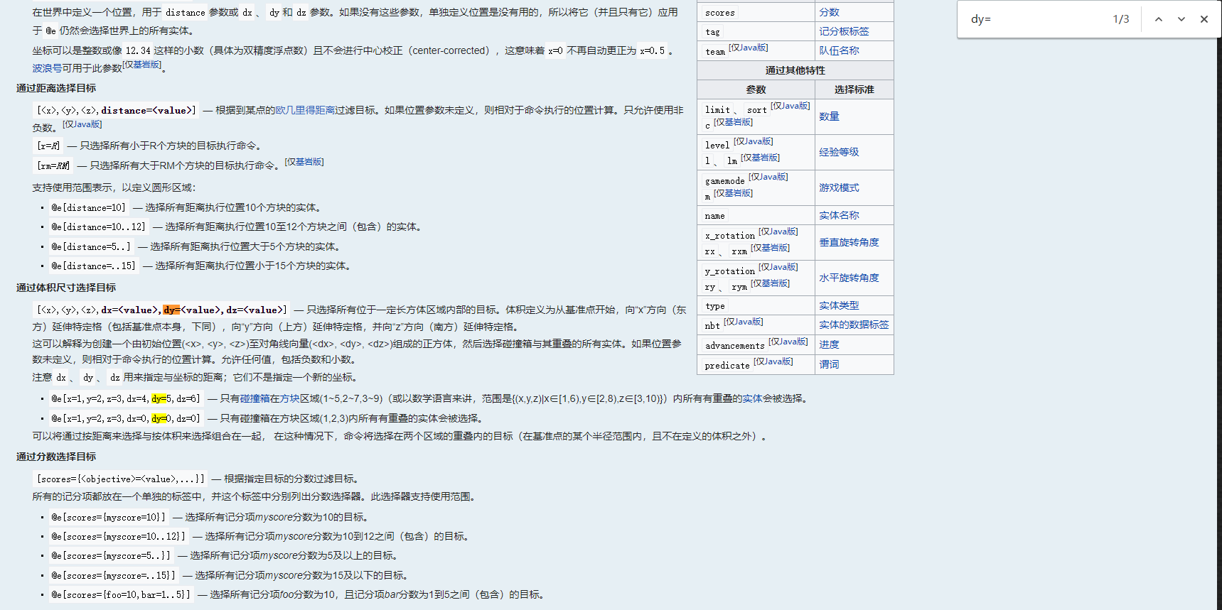Screen dimensions: 1222x610
Task: Click the 通过距离选择目标 heading
Action: click(x=56, y=88)
